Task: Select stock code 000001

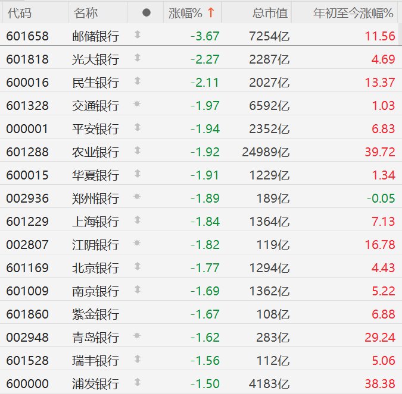Action: tap(27, 129)
